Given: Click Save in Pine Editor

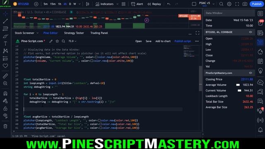Looking at the screenshot, I should click(149, 41).
